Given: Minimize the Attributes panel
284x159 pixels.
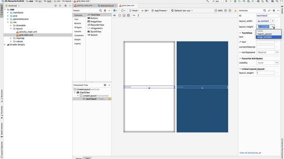Looking at the screenshot, I should 278,11.
